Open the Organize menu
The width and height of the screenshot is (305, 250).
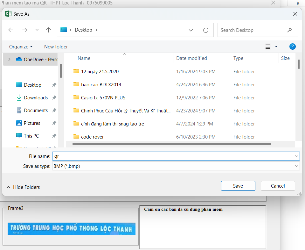pos(21,46)
